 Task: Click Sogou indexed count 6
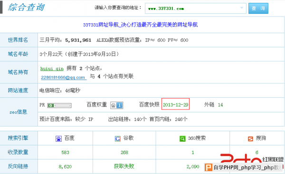(x=257, y=152)
